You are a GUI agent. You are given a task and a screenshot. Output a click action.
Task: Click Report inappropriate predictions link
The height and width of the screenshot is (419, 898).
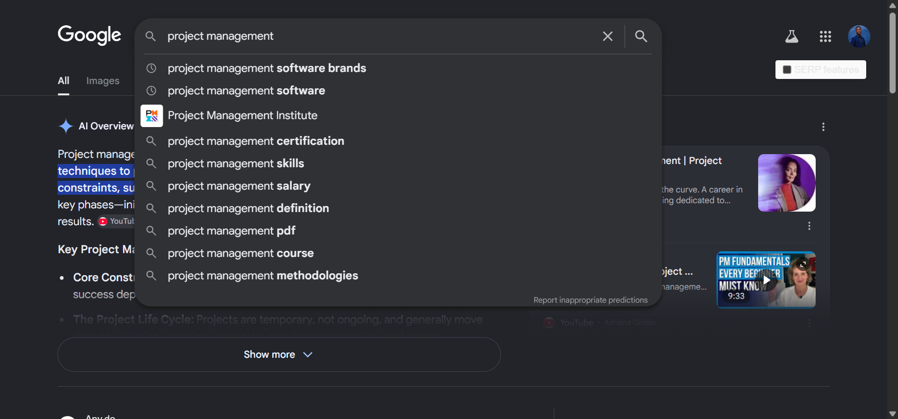click(590, 300)
